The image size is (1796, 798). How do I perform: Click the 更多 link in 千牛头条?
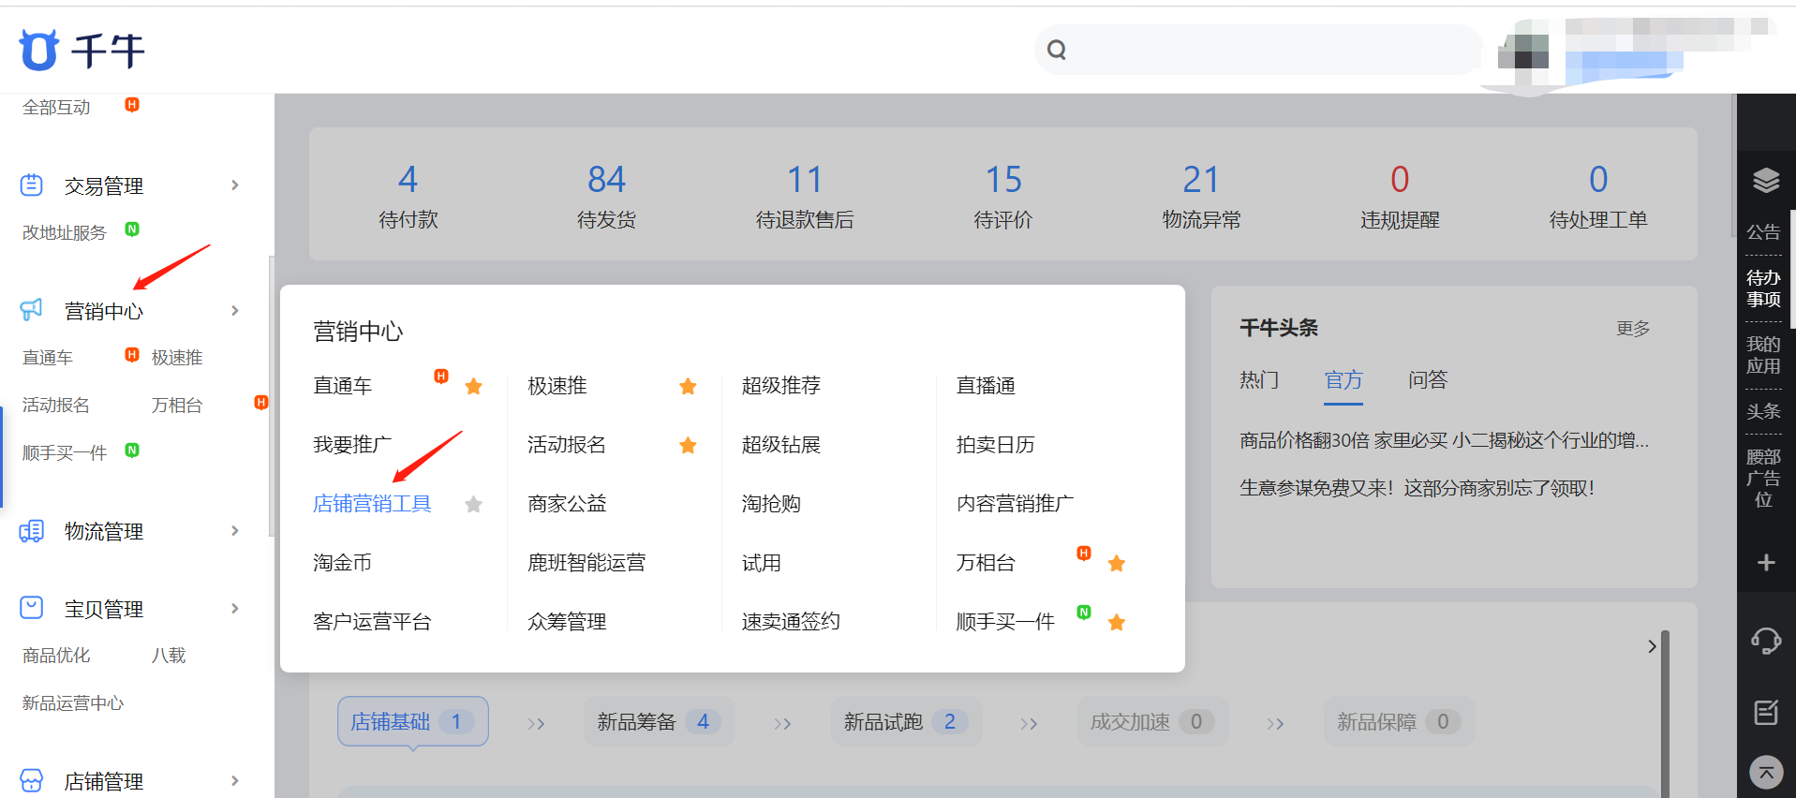click(x=1633, y=329)
